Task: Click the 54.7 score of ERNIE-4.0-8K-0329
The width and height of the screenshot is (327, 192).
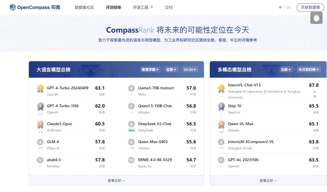Action: pos(191,160)
